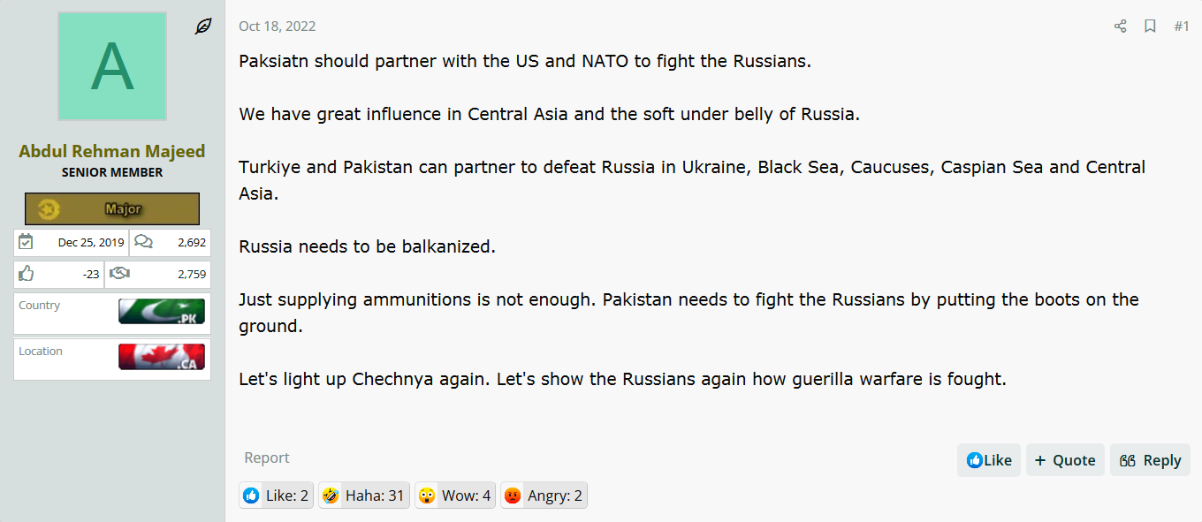
Task: Click the messages count speech bubble icon
Action: [x=143, y=242]
